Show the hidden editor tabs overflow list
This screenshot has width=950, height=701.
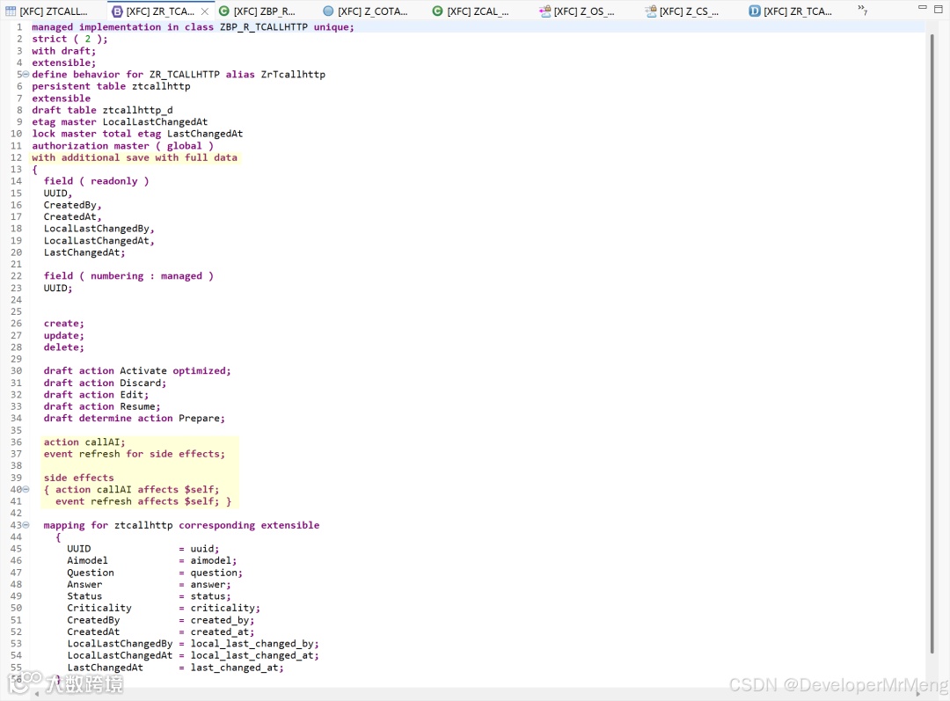pyautogui.click(x=862, y=10)
